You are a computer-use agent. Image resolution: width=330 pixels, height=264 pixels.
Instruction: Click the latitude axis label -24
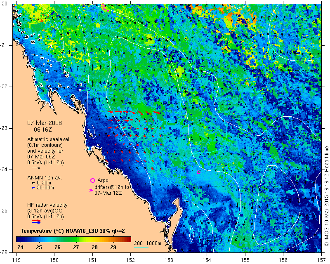5,170
